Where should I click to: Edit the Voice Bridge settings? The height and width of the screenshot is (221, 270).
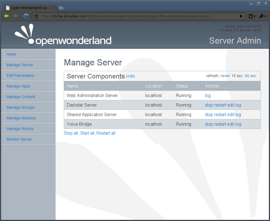pos(231,124)
